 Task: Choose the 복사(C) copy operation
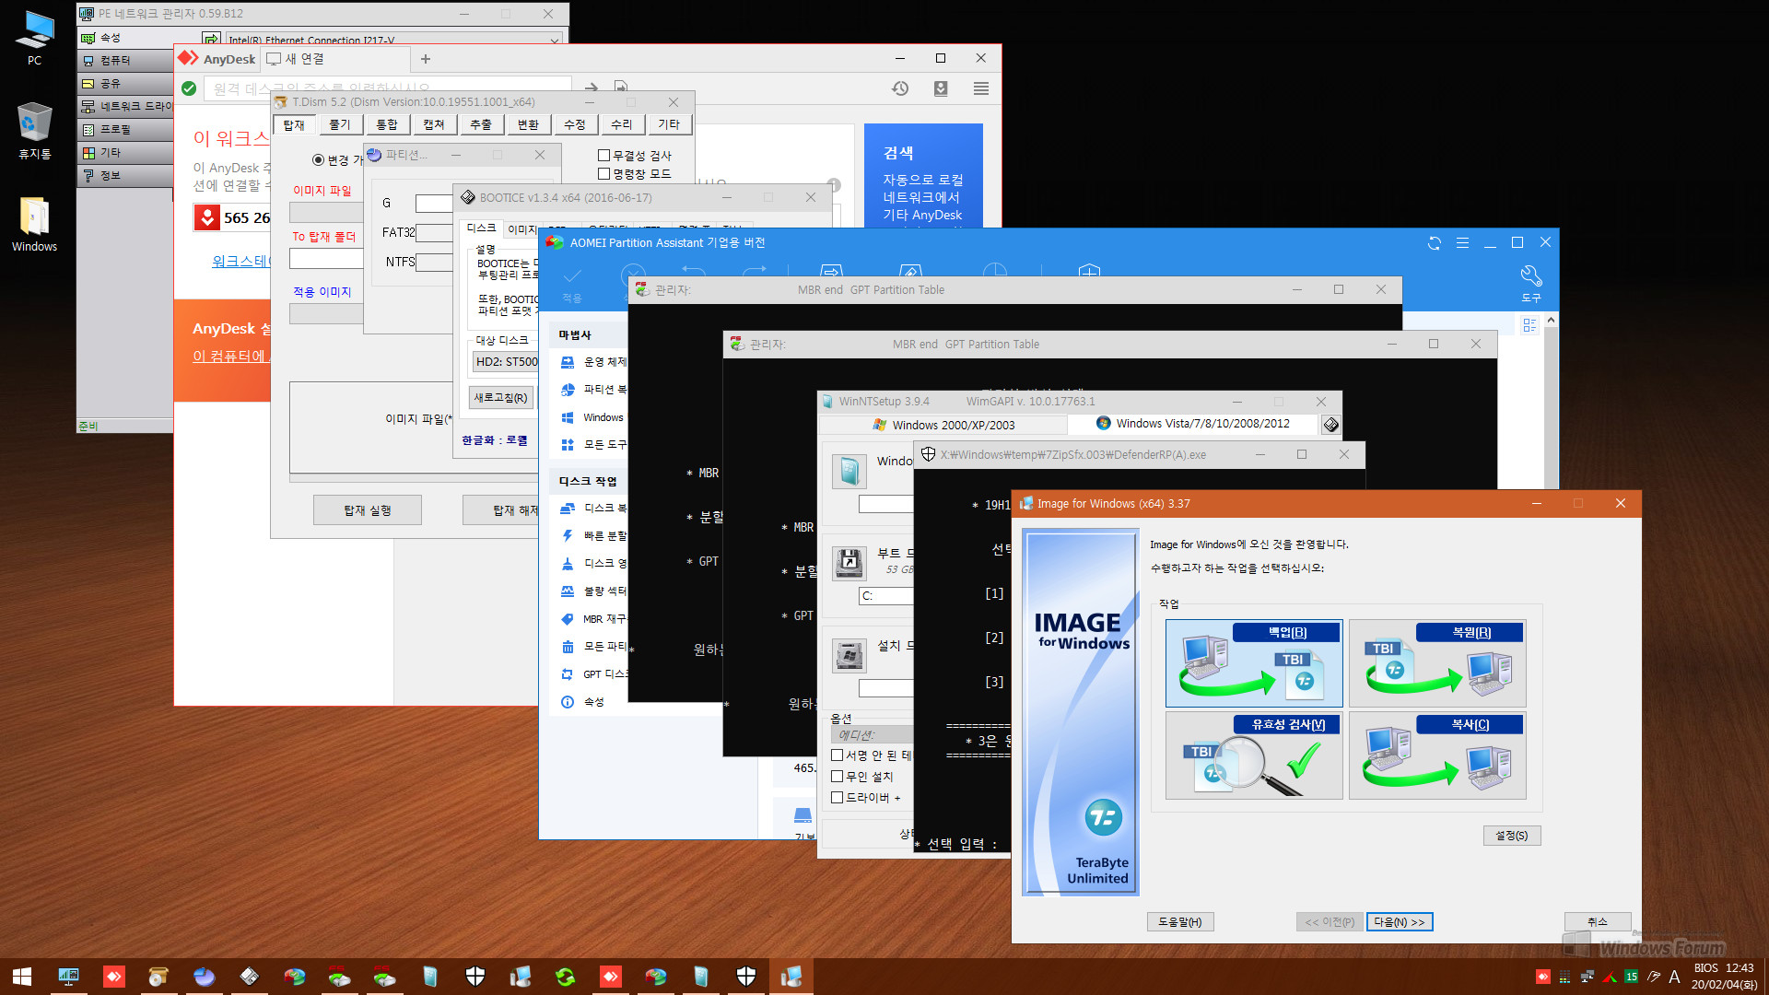[1437, 755]
